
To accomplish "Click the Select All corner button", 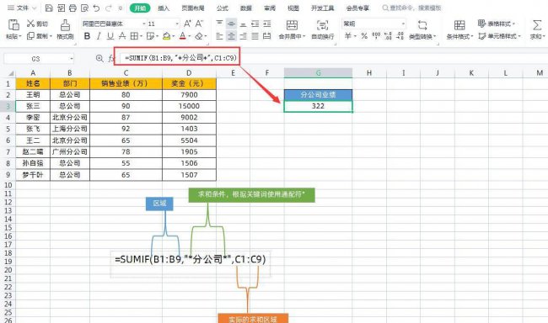I will (x=10, y=73).
